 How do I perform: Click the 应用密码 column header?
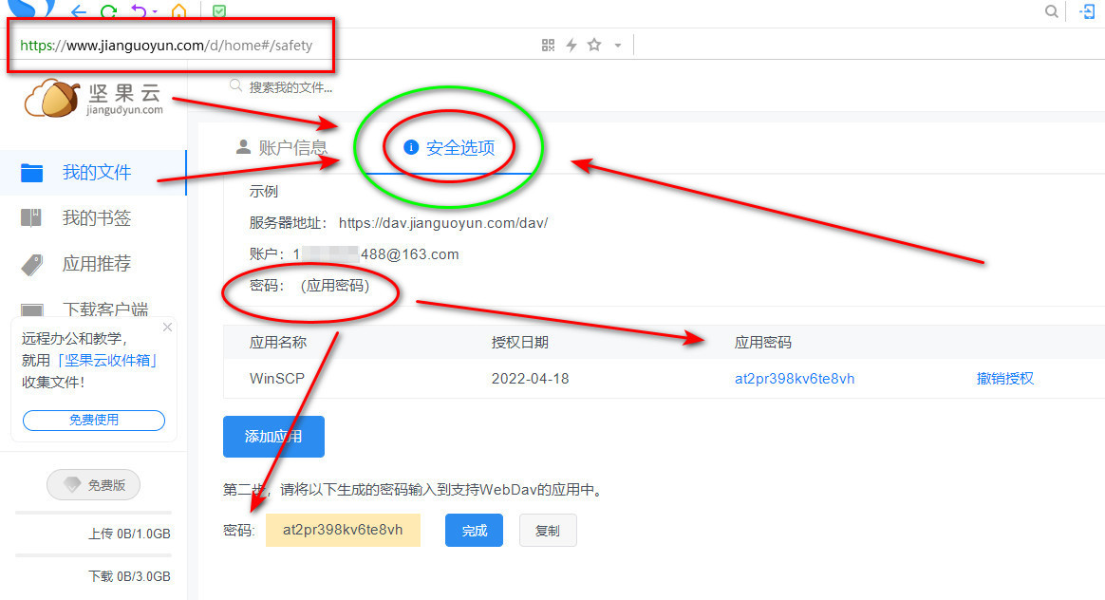coord(762,343)
